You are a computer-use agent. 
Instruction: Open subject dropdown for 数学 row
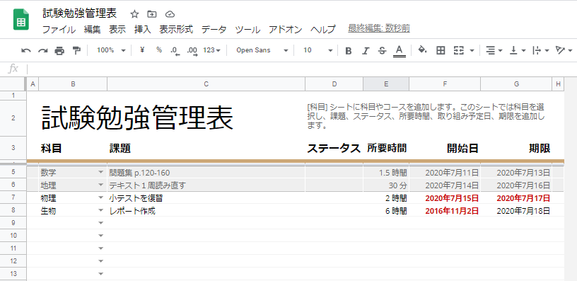click(x=101, y=173)
